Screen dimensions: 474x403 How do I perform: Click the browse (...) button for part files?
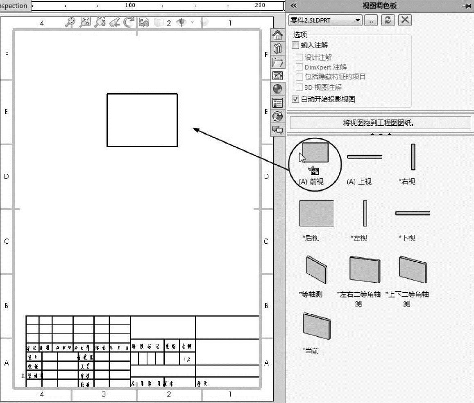coord(371,20)
